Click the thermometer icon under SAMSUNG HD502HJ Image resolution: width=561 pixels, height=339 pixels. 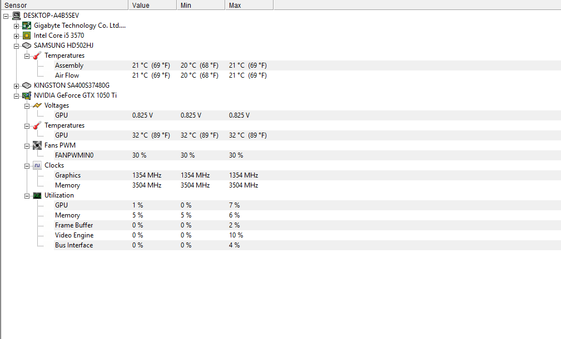point(37,55)
